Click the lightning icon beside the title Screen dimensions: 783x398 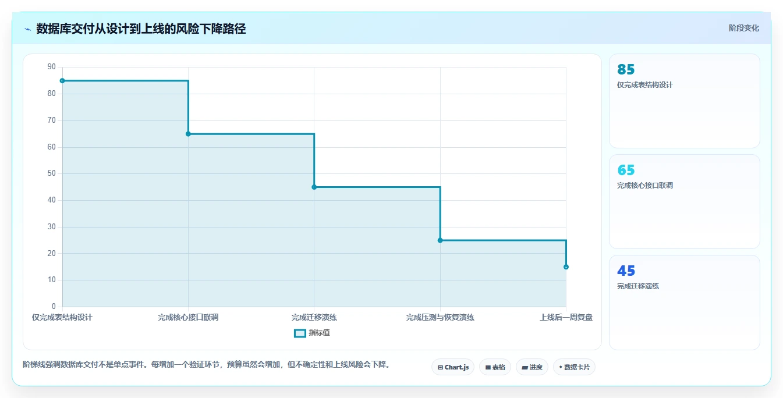(27, 29)
